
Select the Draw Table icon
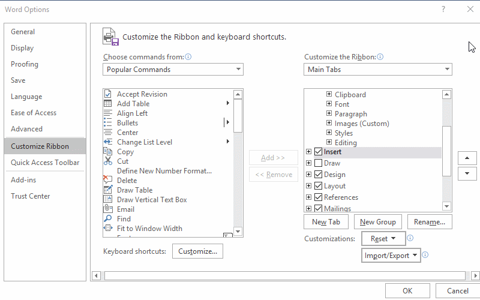point(108,190)
